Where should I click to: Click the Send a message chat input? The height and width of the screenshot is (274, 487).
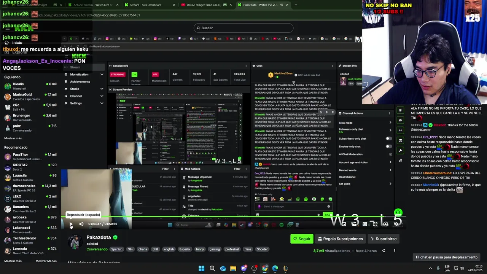[294, 206]
